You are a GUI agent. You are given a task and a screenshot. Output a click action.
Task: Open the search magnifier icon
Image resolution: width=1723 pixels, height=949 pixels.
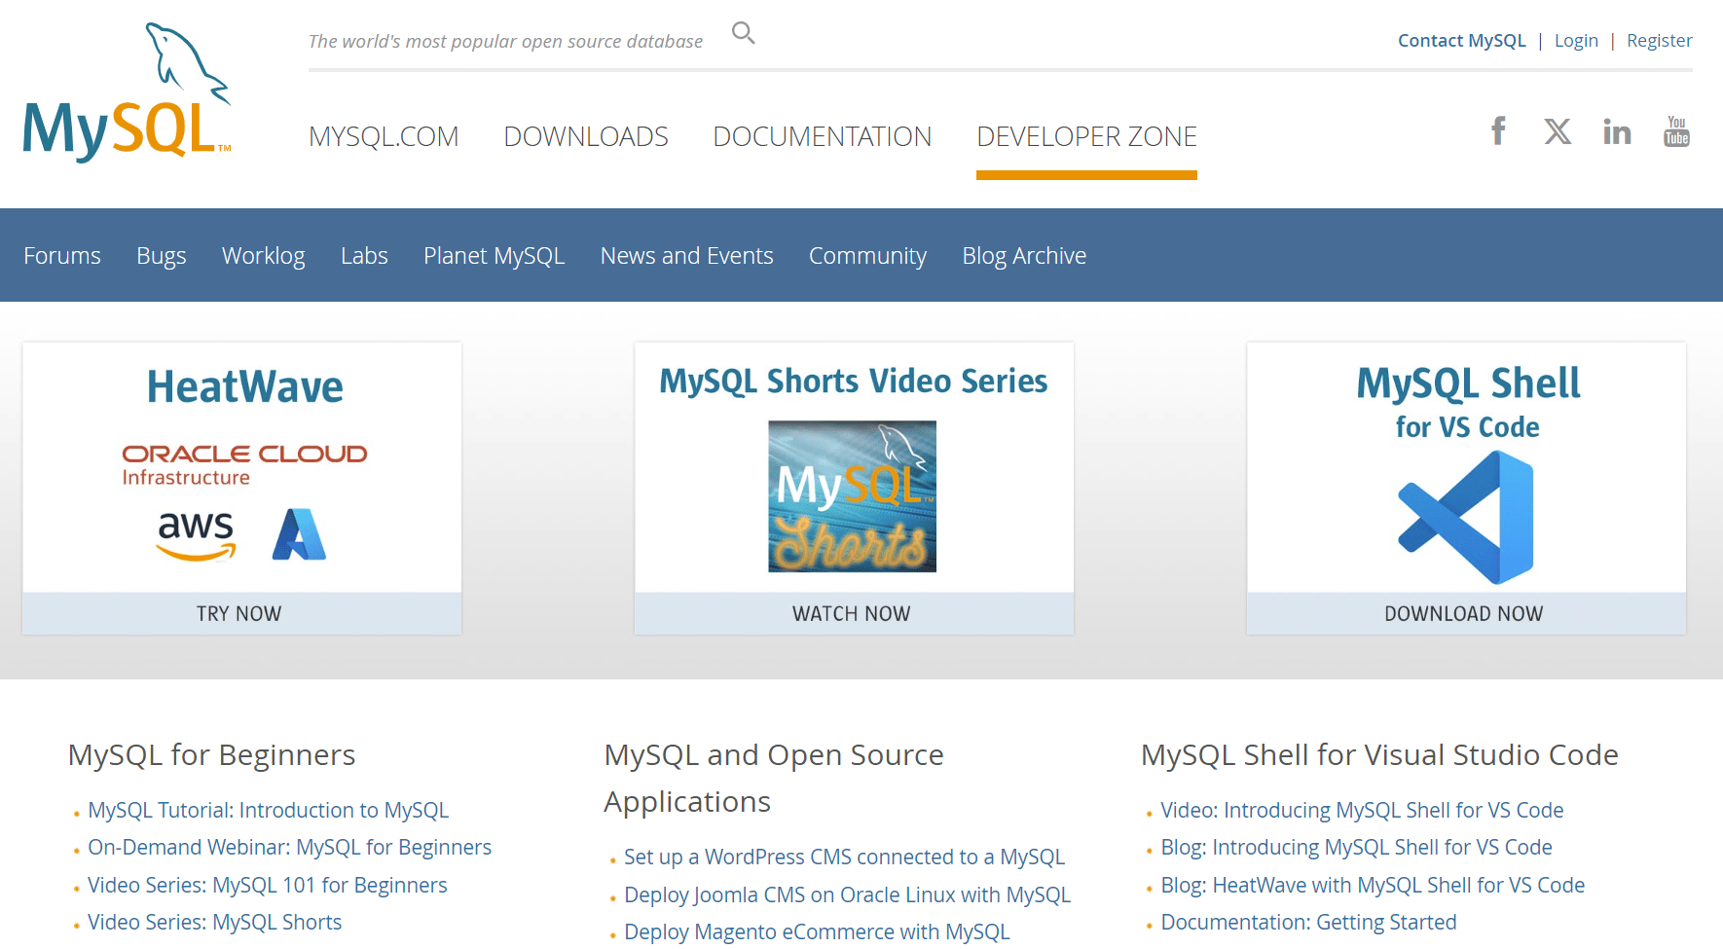744,33
